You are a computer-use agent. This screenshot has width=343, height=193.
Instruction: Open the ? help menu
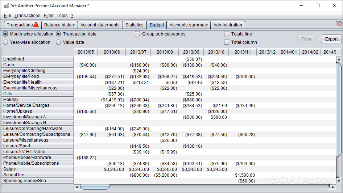pyautogui.click(x=72, y=16)
